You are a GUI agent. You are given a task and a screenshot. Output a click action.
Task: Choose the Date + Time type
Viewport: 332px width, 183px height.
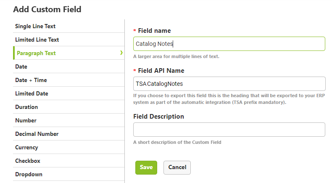coord(69,80)
